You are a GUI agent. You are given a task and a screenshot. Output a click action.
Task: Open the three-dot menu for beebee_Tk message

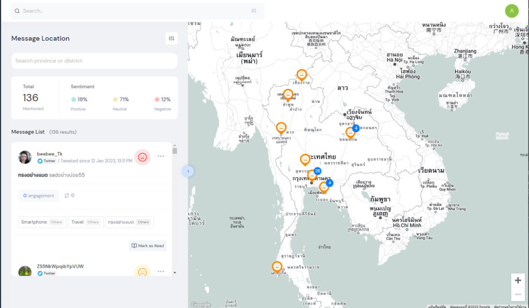coord(161,156)
